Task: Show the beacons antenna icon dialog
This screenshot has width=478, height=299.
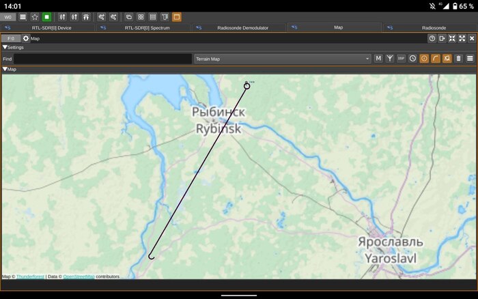Action: (390, 59)
